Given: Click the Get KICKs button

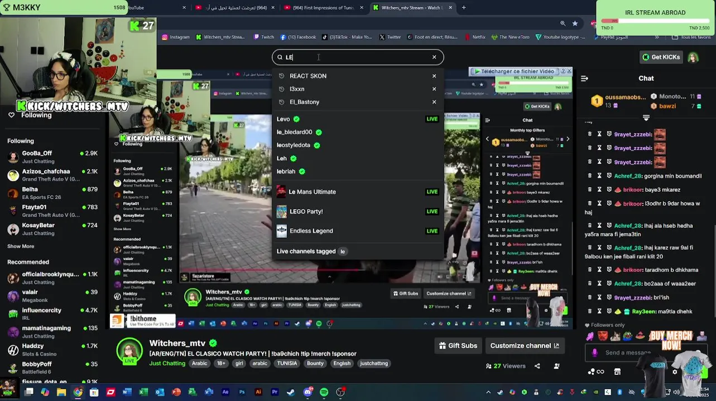Looking at the screenshot, I should click(x=661, y=57).
